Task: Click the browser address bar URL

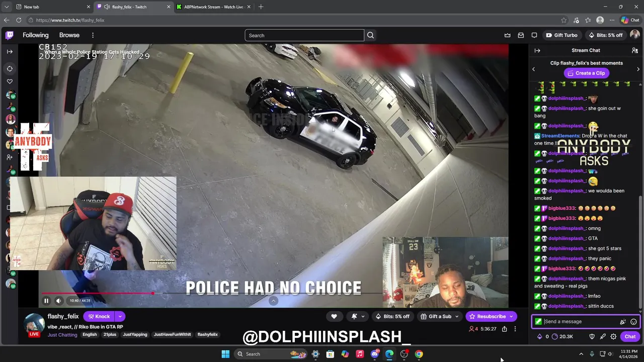Action: pyautogui.click(x=70, y=20)
